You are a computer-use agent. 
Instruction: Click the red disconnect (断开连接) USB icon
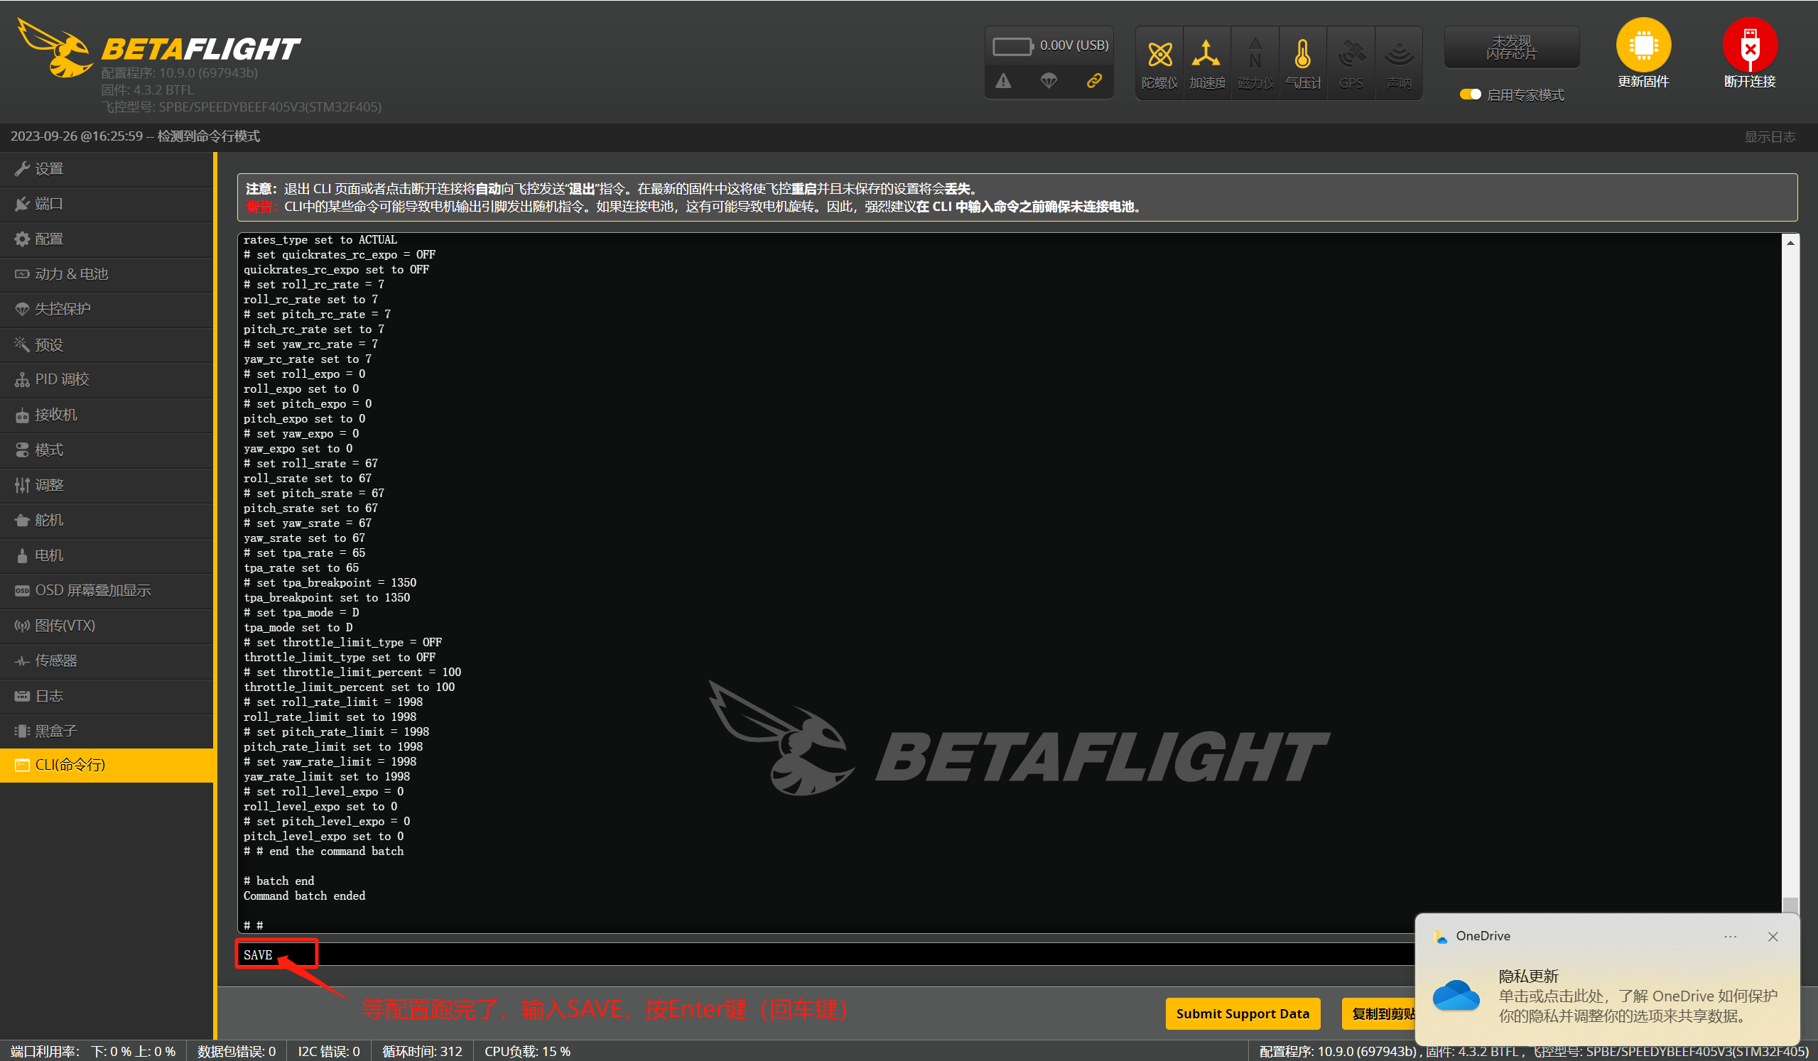(x=1749, y=45)
